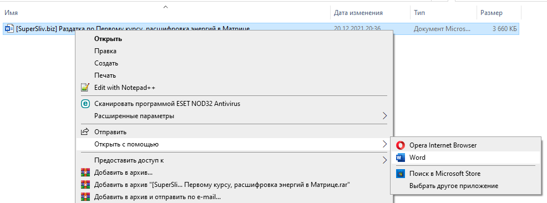Open the document with Word
The width and height of the screenshot is (547, 203).
click(x=466, y=158)
